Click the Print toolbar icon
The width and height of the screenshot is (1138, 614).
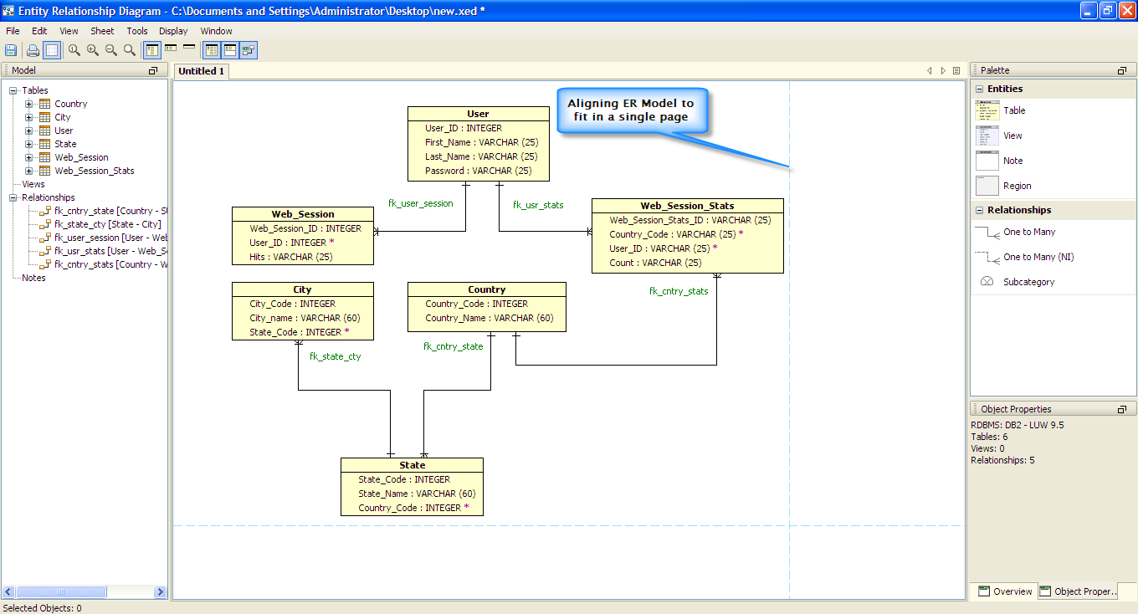[33, 50]
